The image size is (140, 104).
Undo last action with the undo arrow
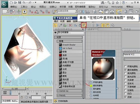(x=24, y=3)
